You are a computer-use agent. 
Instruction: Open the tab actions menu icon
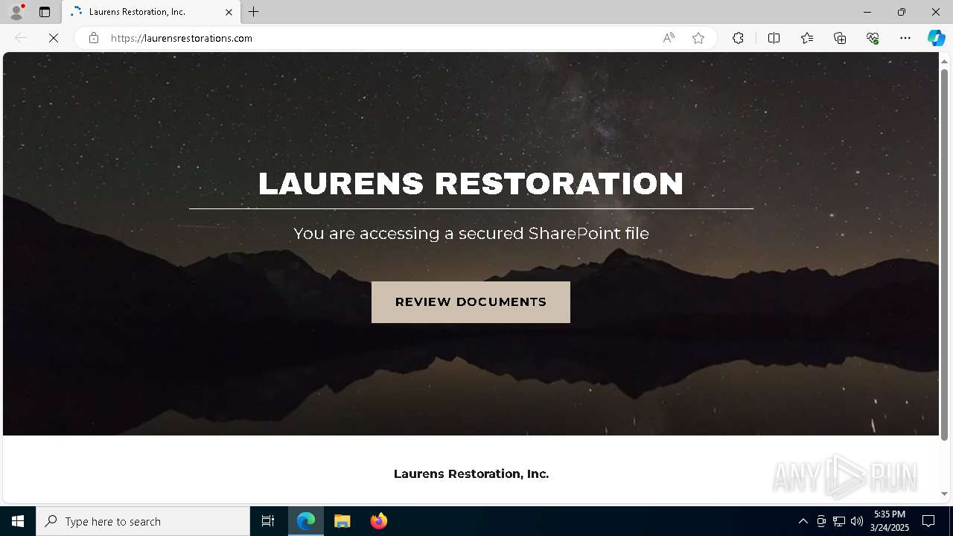pos(45,12)
